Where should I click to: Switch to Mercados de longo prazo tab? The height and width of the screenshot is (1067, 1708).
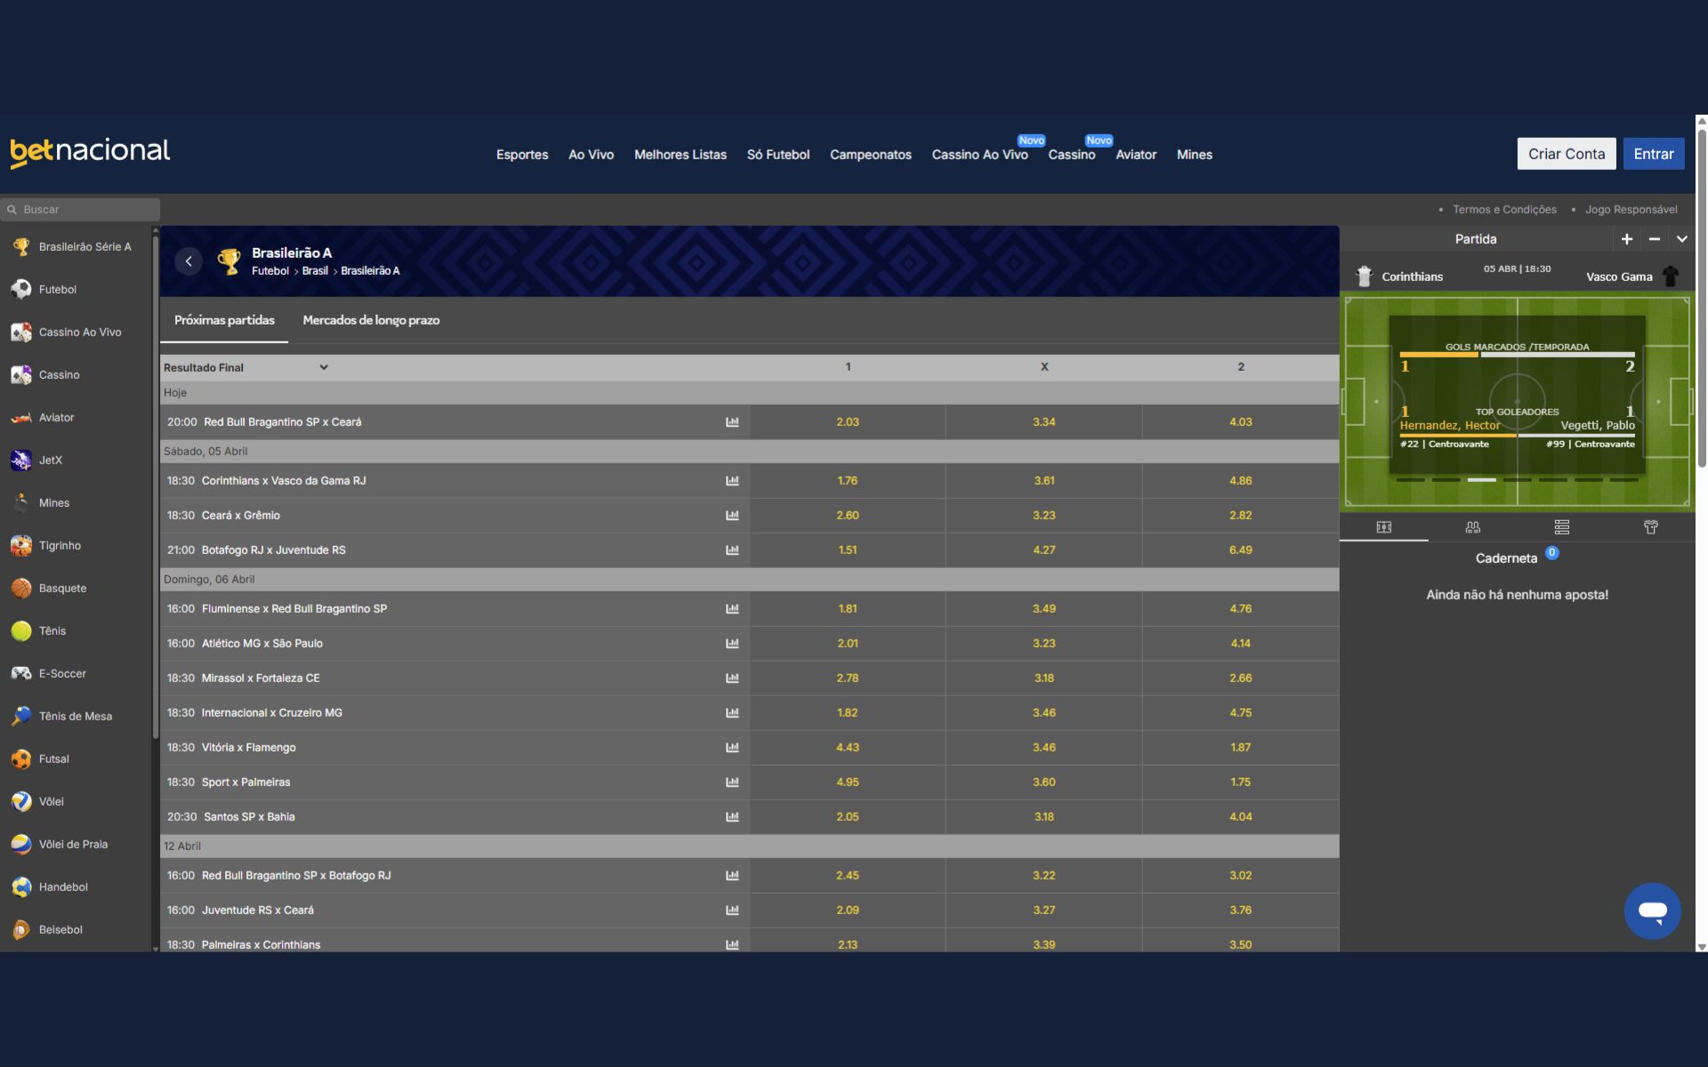click(x=371, y=320)
